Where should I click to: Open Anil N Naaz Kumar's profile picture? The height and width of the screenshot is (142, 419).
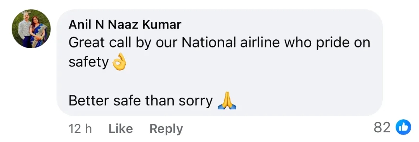31,29
